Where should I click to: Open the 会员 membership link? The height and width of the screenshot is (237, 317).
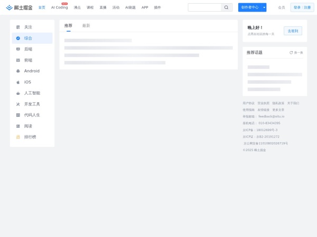(x=281, y=7)
